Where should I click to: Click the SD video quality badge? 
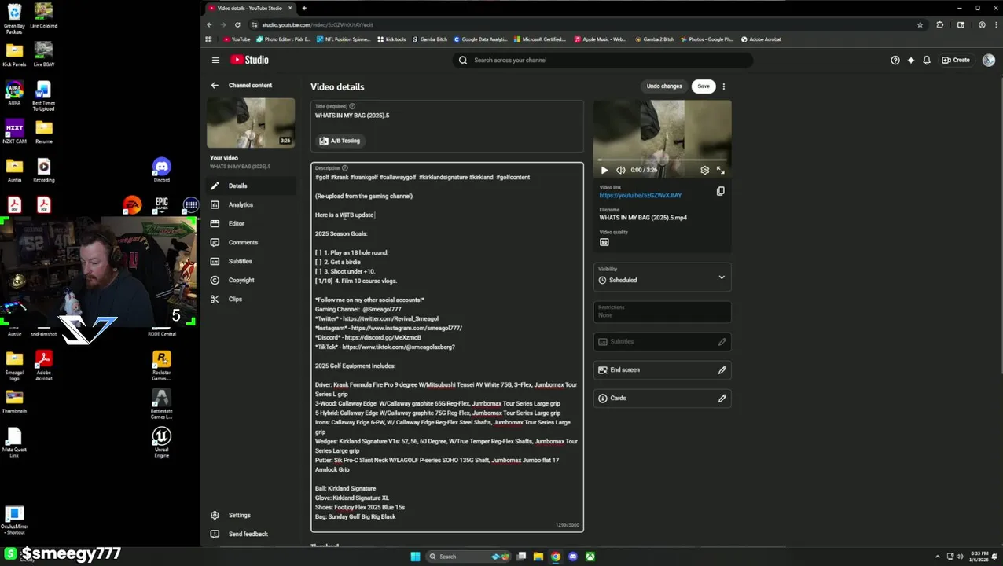click(x=604, y=242)
